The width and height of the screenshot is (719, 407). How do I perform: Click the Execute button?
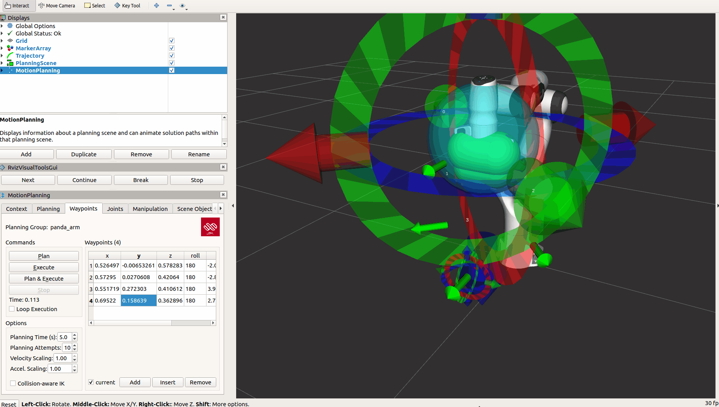44,267
